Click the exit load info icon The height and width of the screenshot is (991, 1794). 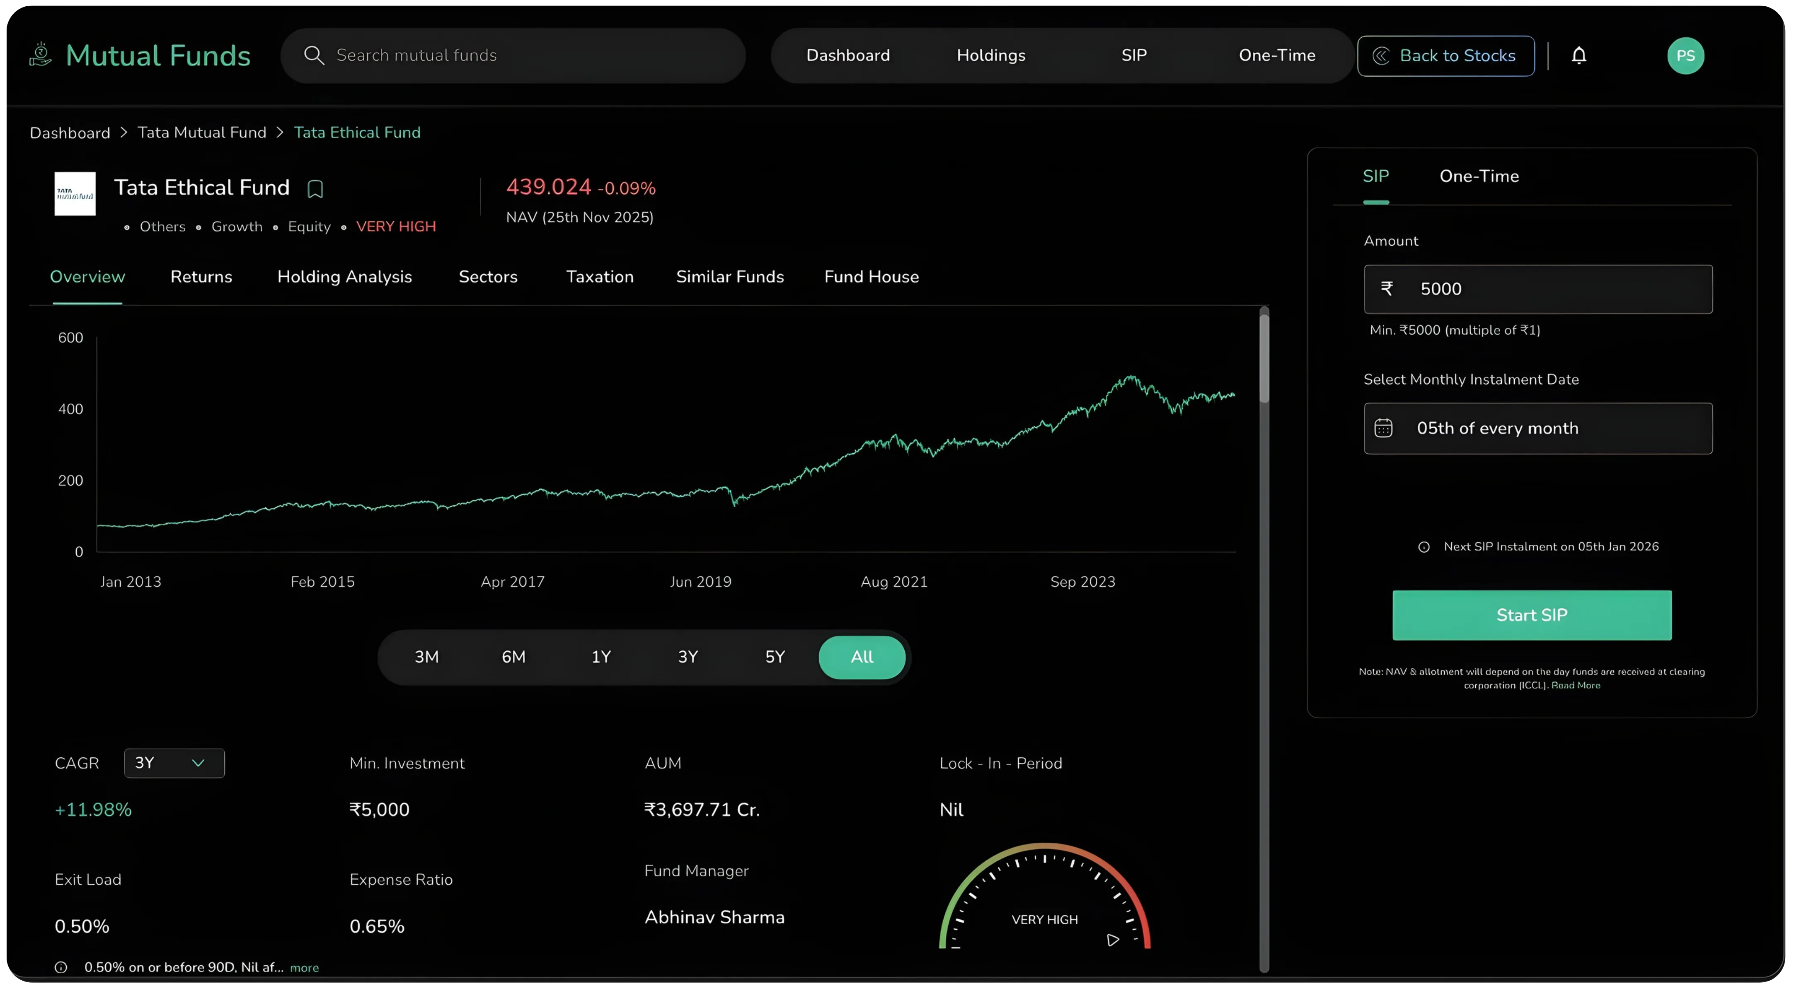(61, 967)
